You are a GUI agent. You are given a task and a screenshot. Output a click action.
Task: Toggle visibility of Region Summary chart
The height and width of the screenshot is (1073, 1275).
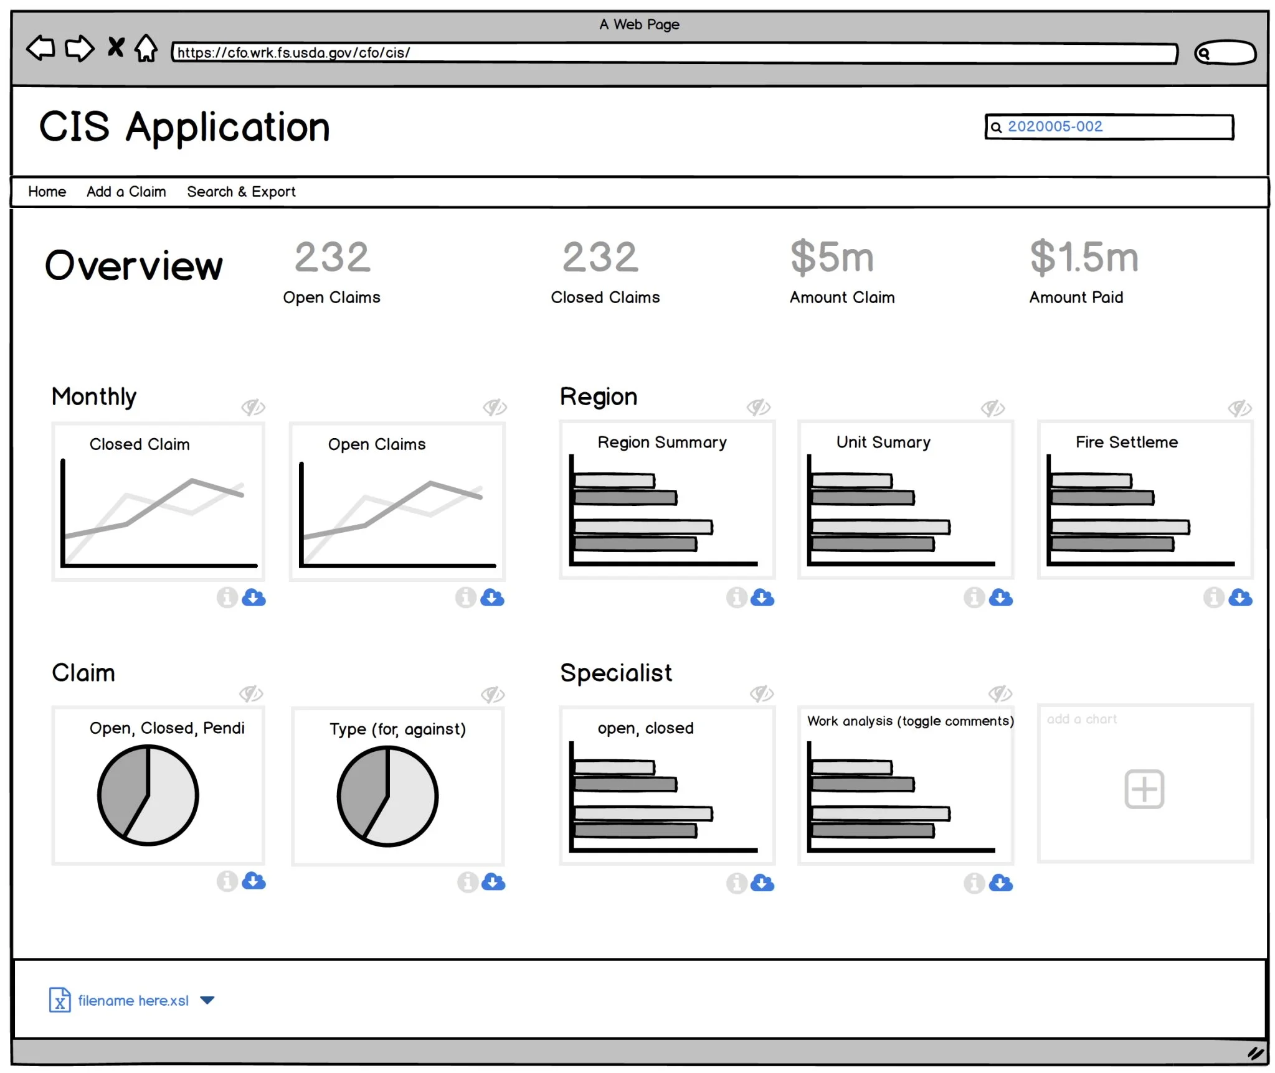(759, 408)
